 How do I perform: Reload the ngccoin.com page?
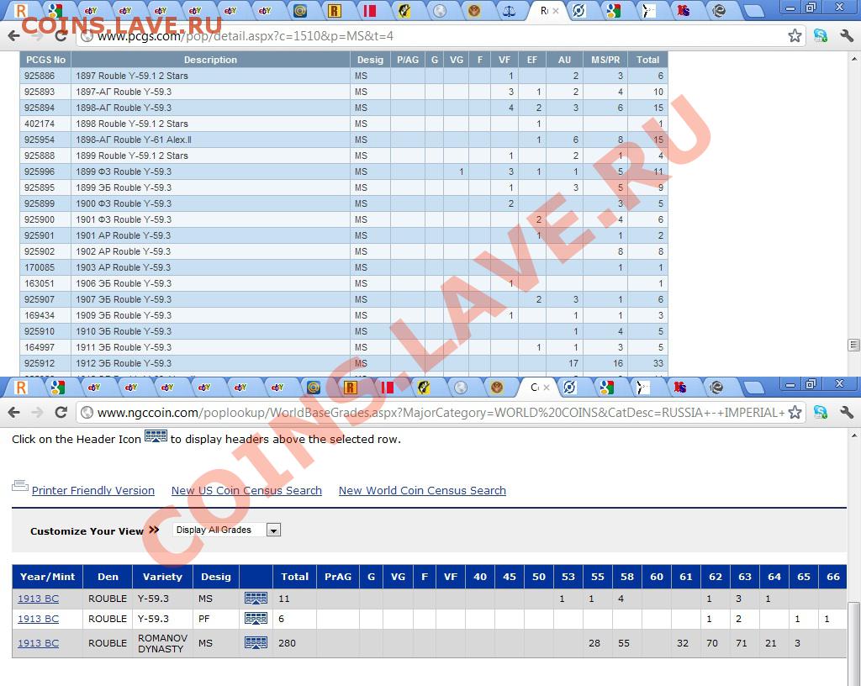point(61,413)
